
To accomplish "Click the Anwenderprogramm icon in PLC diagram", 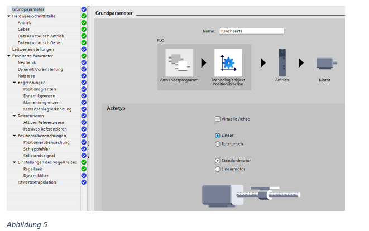I will pos(179,62).
